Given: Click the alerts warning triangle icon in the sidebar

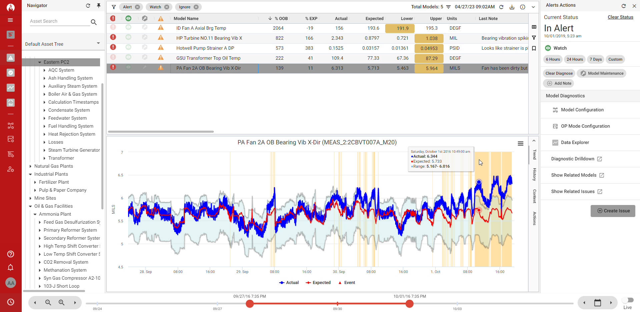Looking at the screenshot, I should 11,57.
